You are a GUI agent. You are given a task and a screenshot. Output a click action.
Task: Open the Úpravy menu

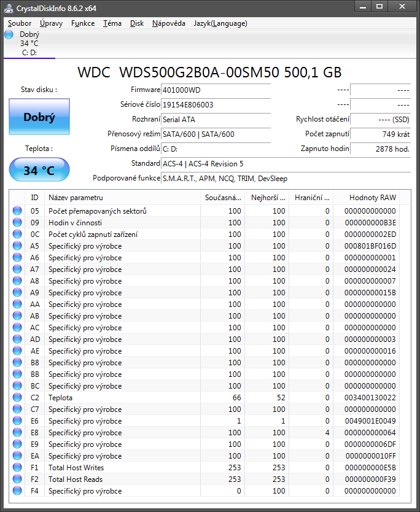(x=51, y=23)
